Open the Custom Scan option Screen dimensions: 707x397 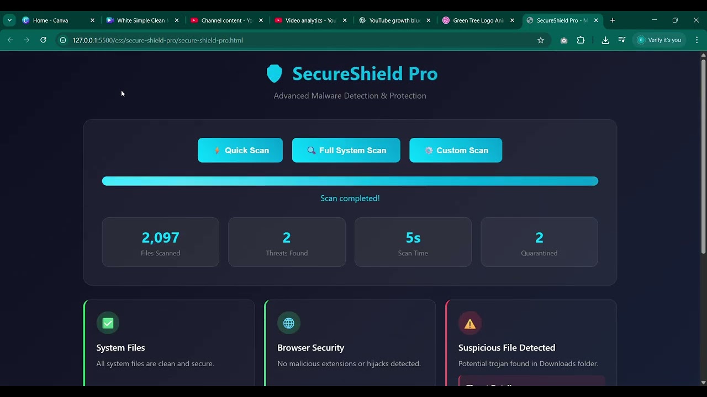pos(456,150)
